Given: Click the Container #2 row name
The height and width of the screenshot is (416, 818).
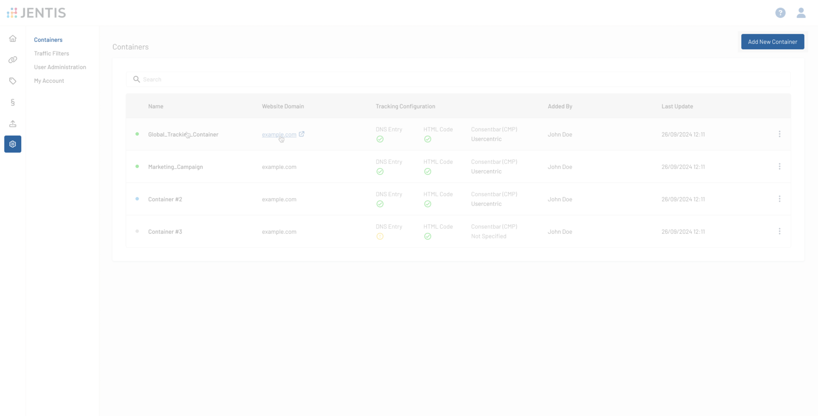Looking at the screenshot, I should coord(165,199).
